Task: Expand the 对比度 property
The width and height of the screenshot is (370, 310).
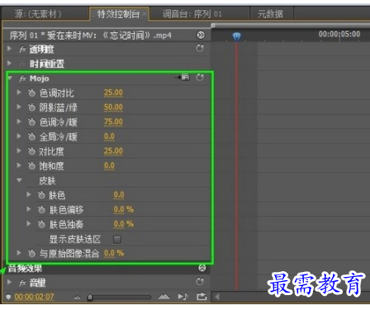Action: click(19, 150)
